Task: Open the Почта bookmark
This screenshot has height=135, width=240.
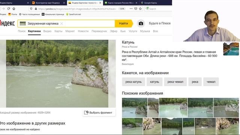Action: 13,14
